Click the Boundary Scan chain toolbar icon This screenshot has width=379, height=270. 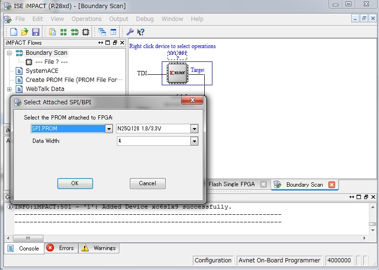coord(74,32)
